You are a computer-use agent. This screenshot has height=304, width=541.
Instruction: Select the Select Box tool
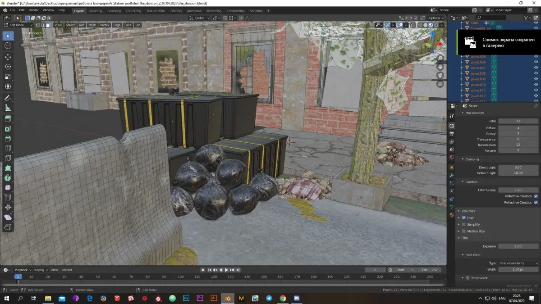[x=8, y=36]
